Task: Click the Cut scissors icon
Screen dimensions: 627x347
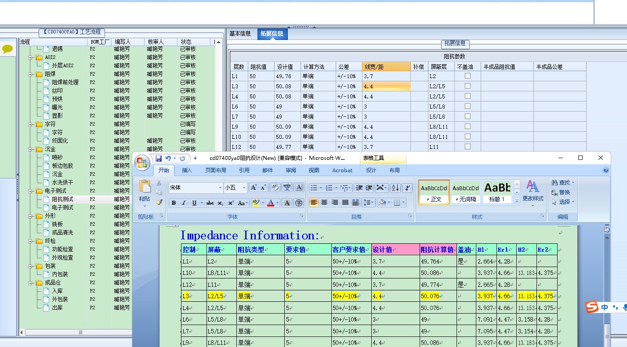Action: pyautogui.click(x=159, y=183)
